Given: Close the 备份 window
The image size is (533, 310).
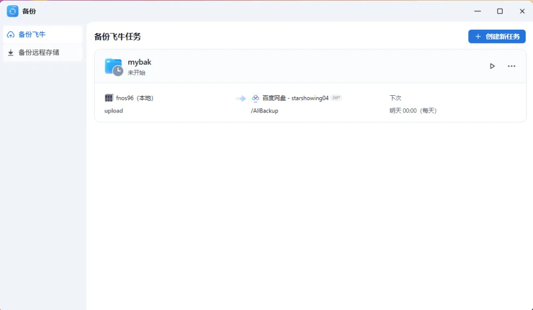Looking at the screenshot, I should point(522,11).
